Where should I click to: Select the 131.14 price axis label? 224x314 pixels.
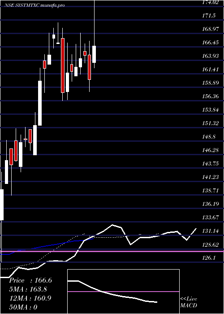(x=211, y=231)
